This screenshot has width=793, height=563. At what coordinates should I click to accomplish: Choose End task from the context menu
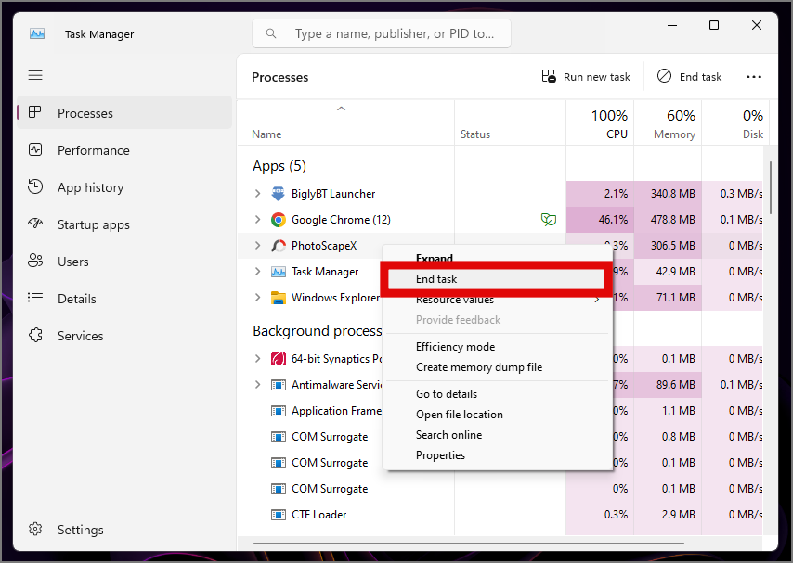click(496, 279)
